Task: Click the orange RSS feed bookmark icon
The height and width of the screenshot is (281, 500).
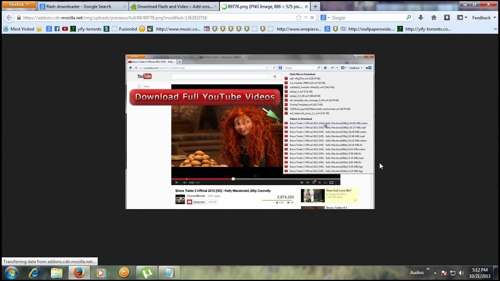Action: [x=39, y=29]
